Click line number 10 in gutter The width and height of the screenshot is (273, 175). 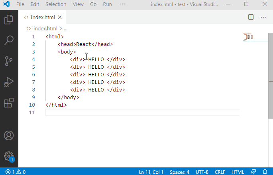32,105
